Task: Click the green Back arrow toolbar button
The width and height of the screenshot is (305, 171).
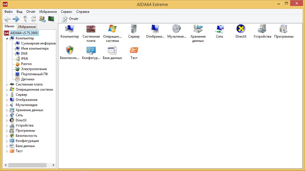Action: coord(7,19)
